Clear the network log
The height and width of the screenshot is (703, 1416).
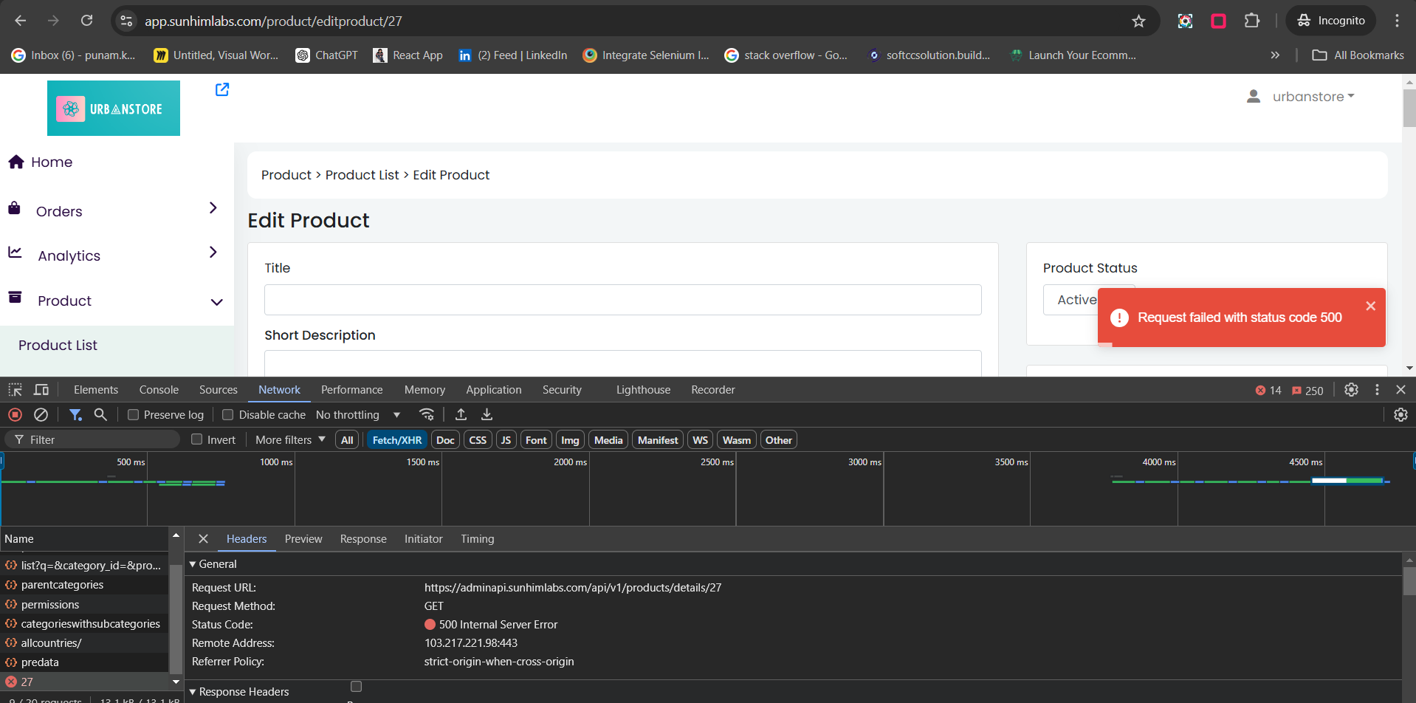coord(41,415)
